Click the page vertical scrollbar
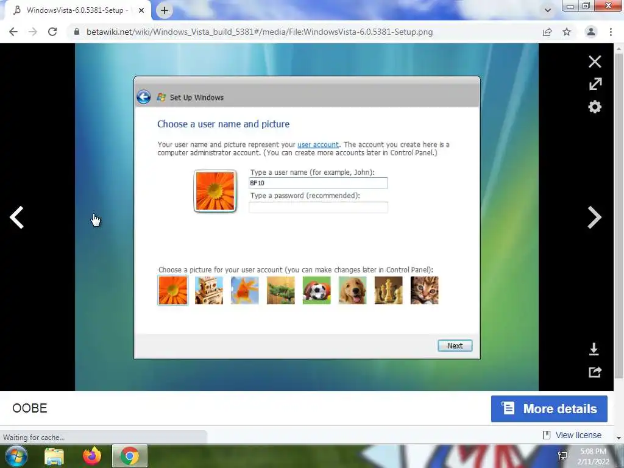 click(619, 215)
